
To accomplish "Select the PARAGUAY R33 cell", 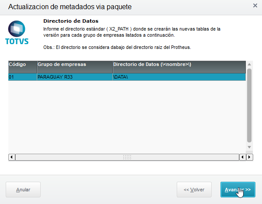I will tap(75, 77).
